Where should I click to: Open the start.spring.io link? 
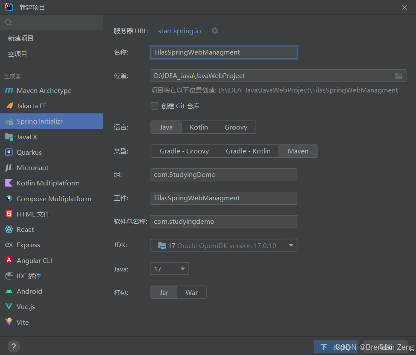(179, 31)
